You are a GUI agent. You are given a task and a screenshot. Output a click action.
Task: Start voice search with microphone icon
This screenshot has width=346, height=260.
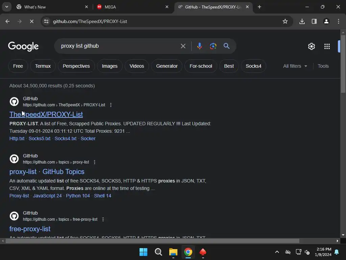tap(199, 46)
